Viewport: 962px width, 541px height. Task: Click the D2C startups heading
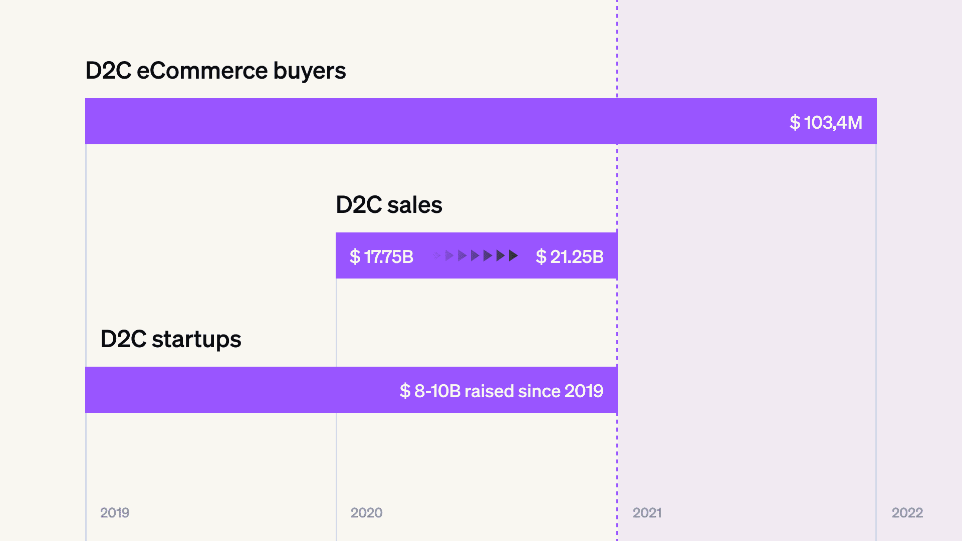click(171, 339)
